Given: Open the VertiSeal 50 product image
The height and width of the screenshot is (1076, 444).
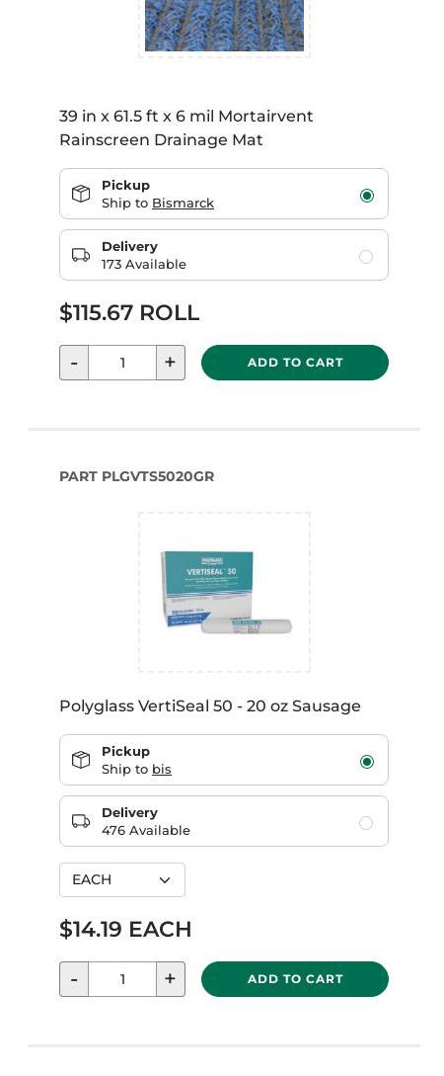Looking at the screenshot, I should tap(224, 592).
